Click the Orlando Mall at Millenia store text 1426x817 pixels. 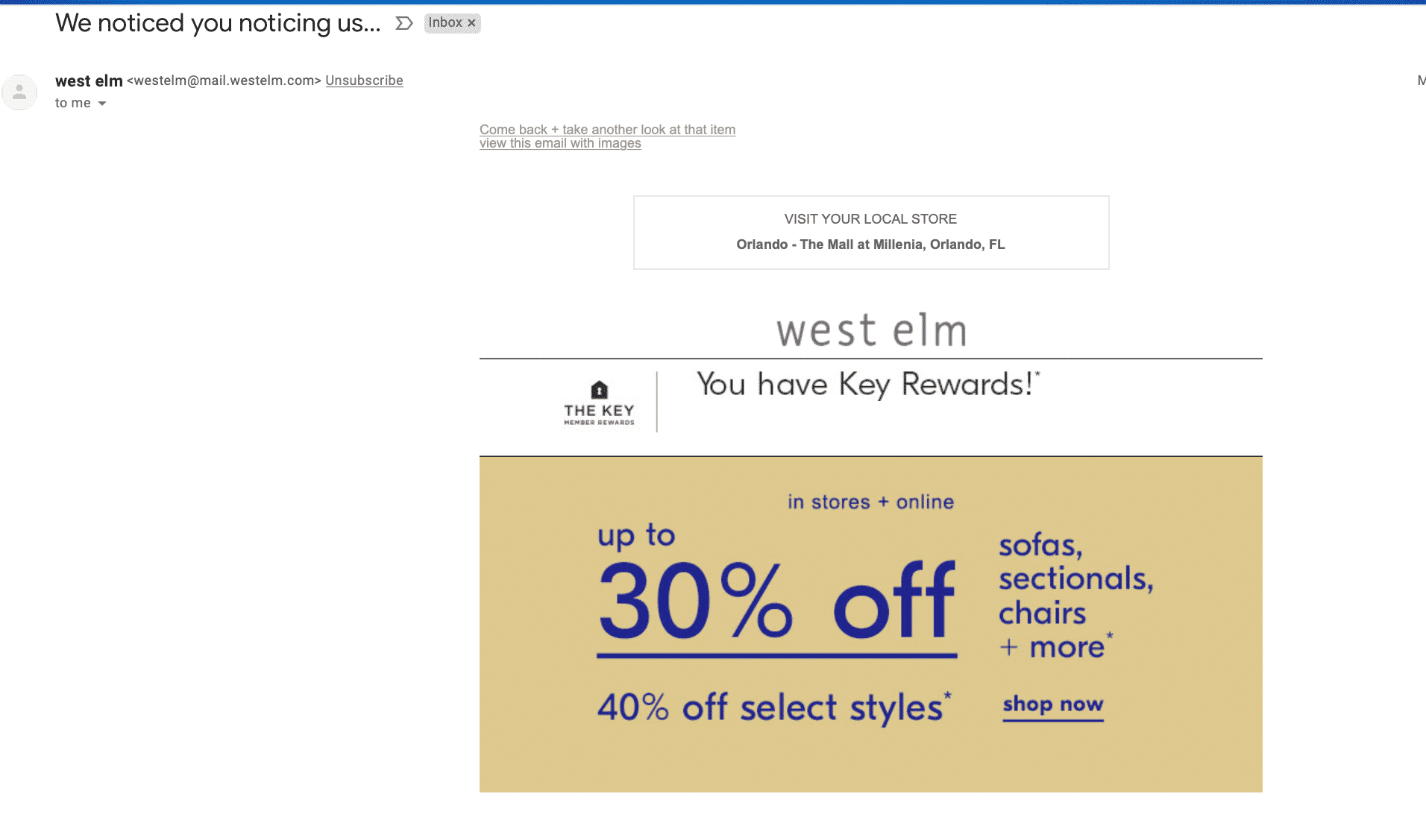[870, 245]
